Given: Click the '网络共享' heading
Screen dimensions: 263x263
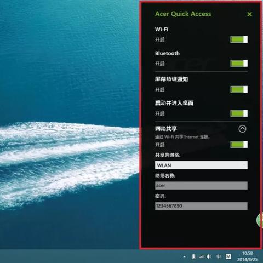Looking at the screenshot, I should click(166, 129).
